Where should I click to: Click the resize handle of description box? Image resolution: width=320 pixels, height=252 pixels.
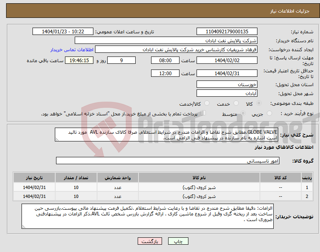pyautogui.click(x=57, y=139)
